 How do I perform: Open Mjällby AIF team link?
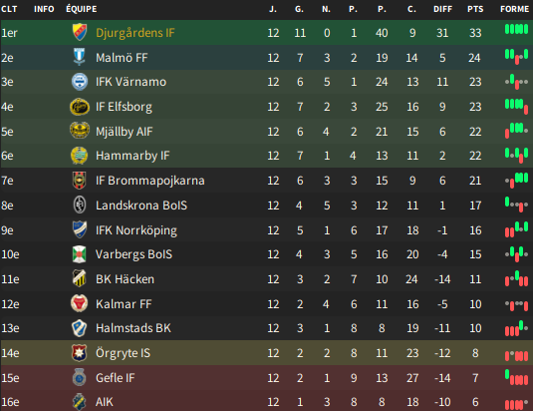coord(125,132)
